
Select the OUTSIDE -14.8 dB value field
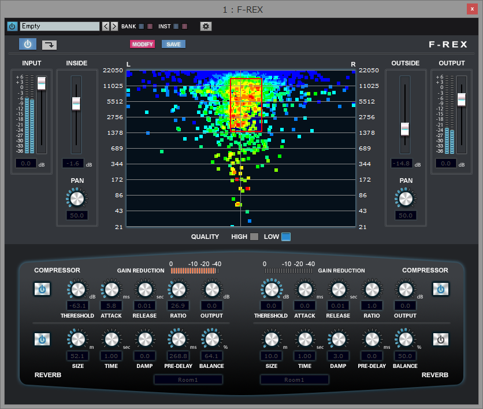(402, 164)
